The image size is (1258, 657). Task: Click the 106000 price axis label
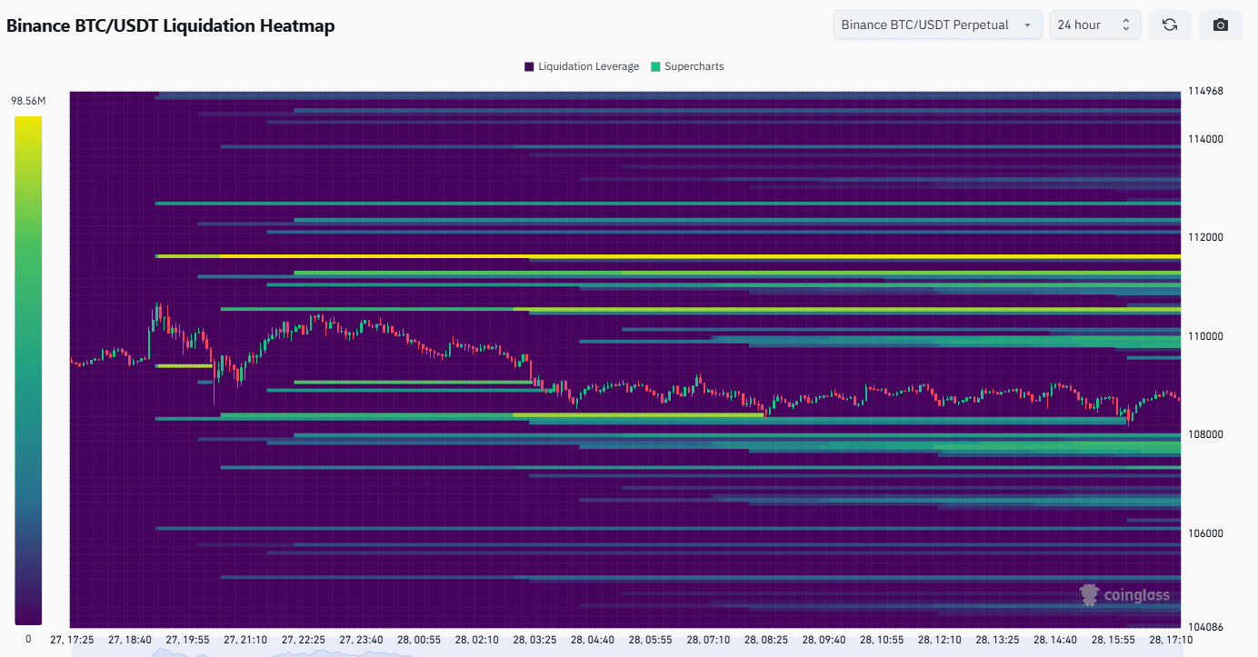coord(1204,533)
